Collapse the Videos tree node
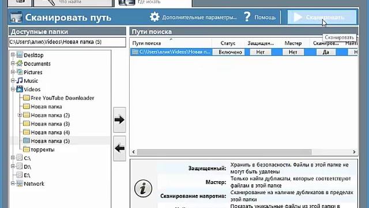 click(13, 89)
